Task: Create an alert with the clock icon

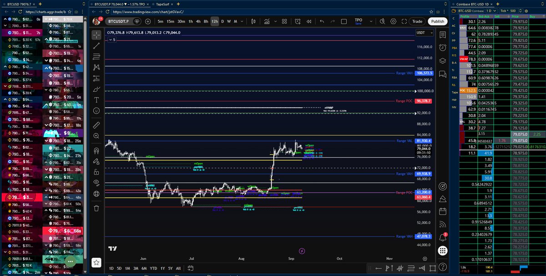Action: coord(298,21)
